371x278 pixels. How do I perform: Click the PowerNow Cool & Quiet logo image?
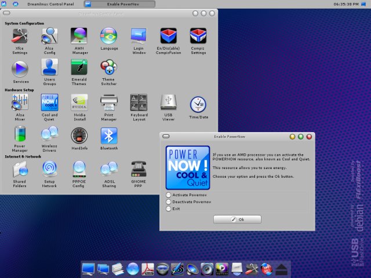point(188,167)
